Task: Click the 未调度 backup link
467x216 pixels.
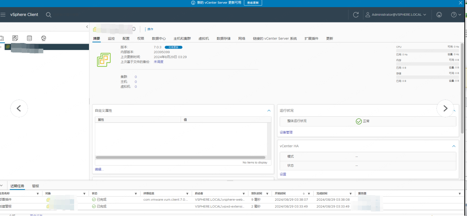Action: (159, 62)
